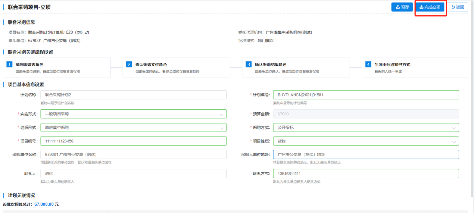Focus the 计划编号 input field
The width and height of the screenshot is (474, 213).
pyautogui.click(x=366, y=95)
